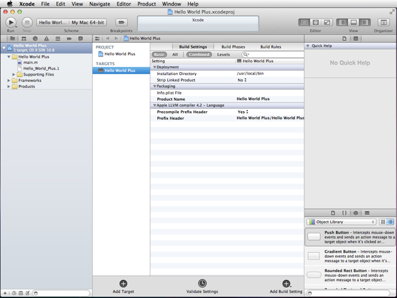The width and height of the screenshot is (397, 298).
Task: Show the Debug navigator
Action: click(x=58, y=38)
